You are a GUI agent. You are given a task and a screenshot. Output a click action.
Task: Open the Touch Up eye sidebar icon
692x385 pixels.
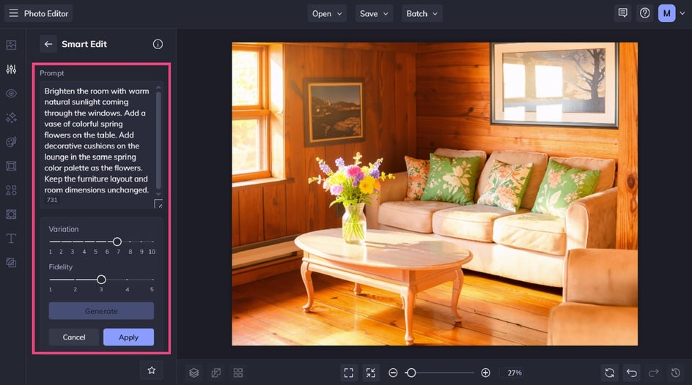pyautogui.click(x=12, y=94)
